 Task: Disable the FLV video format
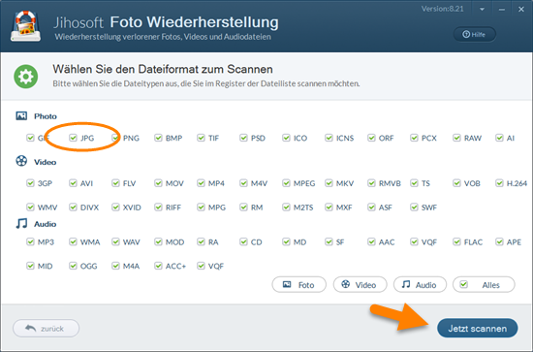(x=115, y=183)
